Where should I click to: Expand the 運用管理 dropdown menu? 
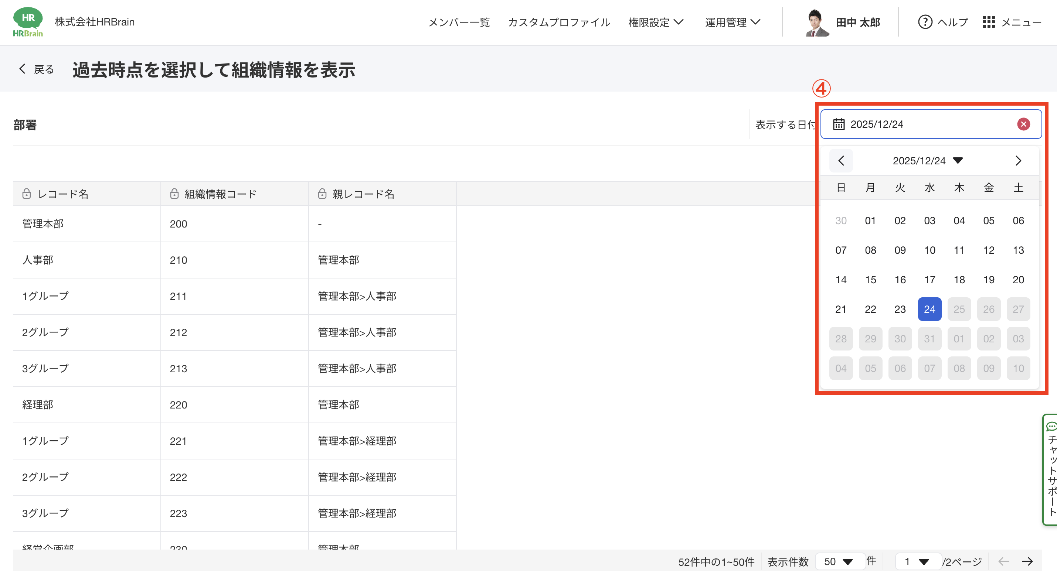tap(733, 22)
